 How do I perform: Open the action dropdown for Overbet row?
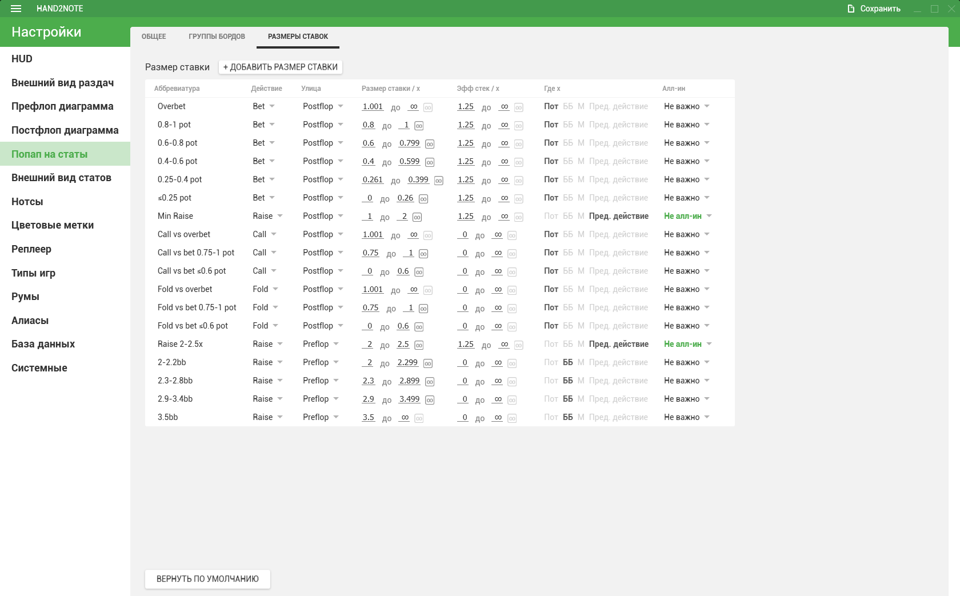point(264,106)
